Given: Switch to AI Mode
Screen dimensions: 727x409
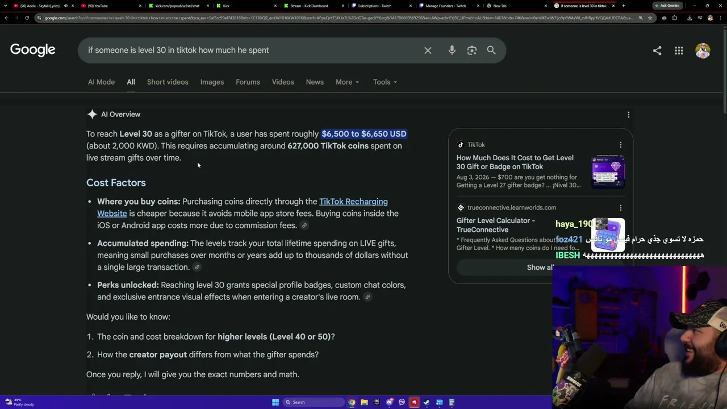Looking at the screenshot, I should (x=101, y=82).
